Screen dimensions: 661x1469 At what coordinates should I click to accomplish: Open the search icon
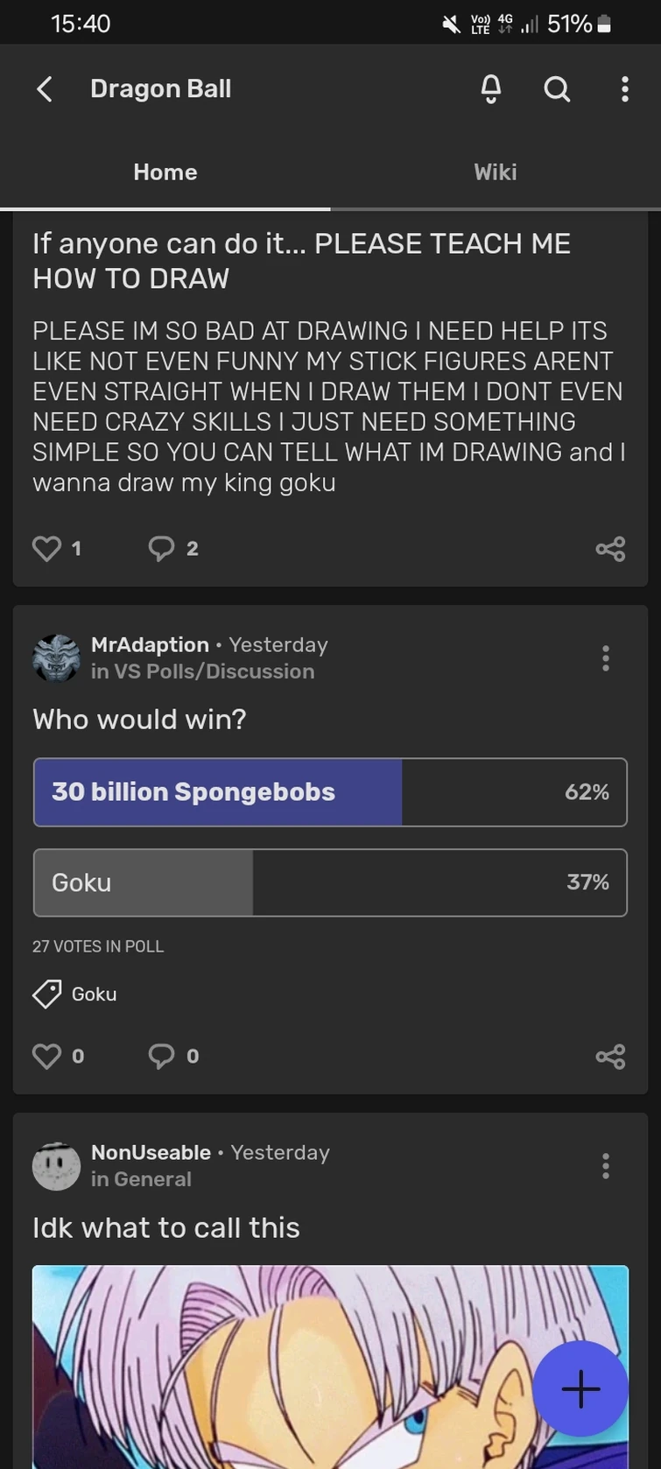(x=557, y=88)
